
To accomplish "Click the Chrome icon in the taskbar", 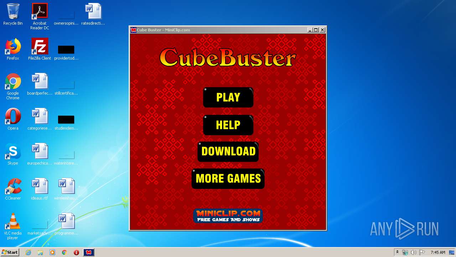I will [64, 252].
